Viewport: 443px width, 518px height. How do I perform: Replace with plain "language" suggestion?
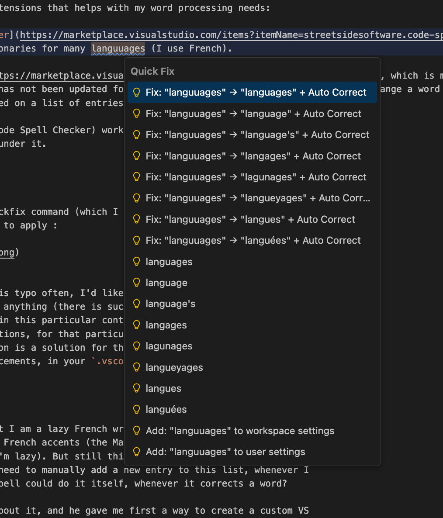pyautogui.click(x=166, y=283)
